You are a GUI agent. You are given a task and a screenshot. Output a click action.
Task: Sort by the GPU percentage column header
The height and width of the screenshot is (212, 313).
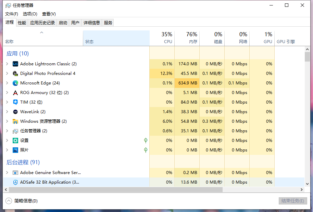click(x=262, y=38)
